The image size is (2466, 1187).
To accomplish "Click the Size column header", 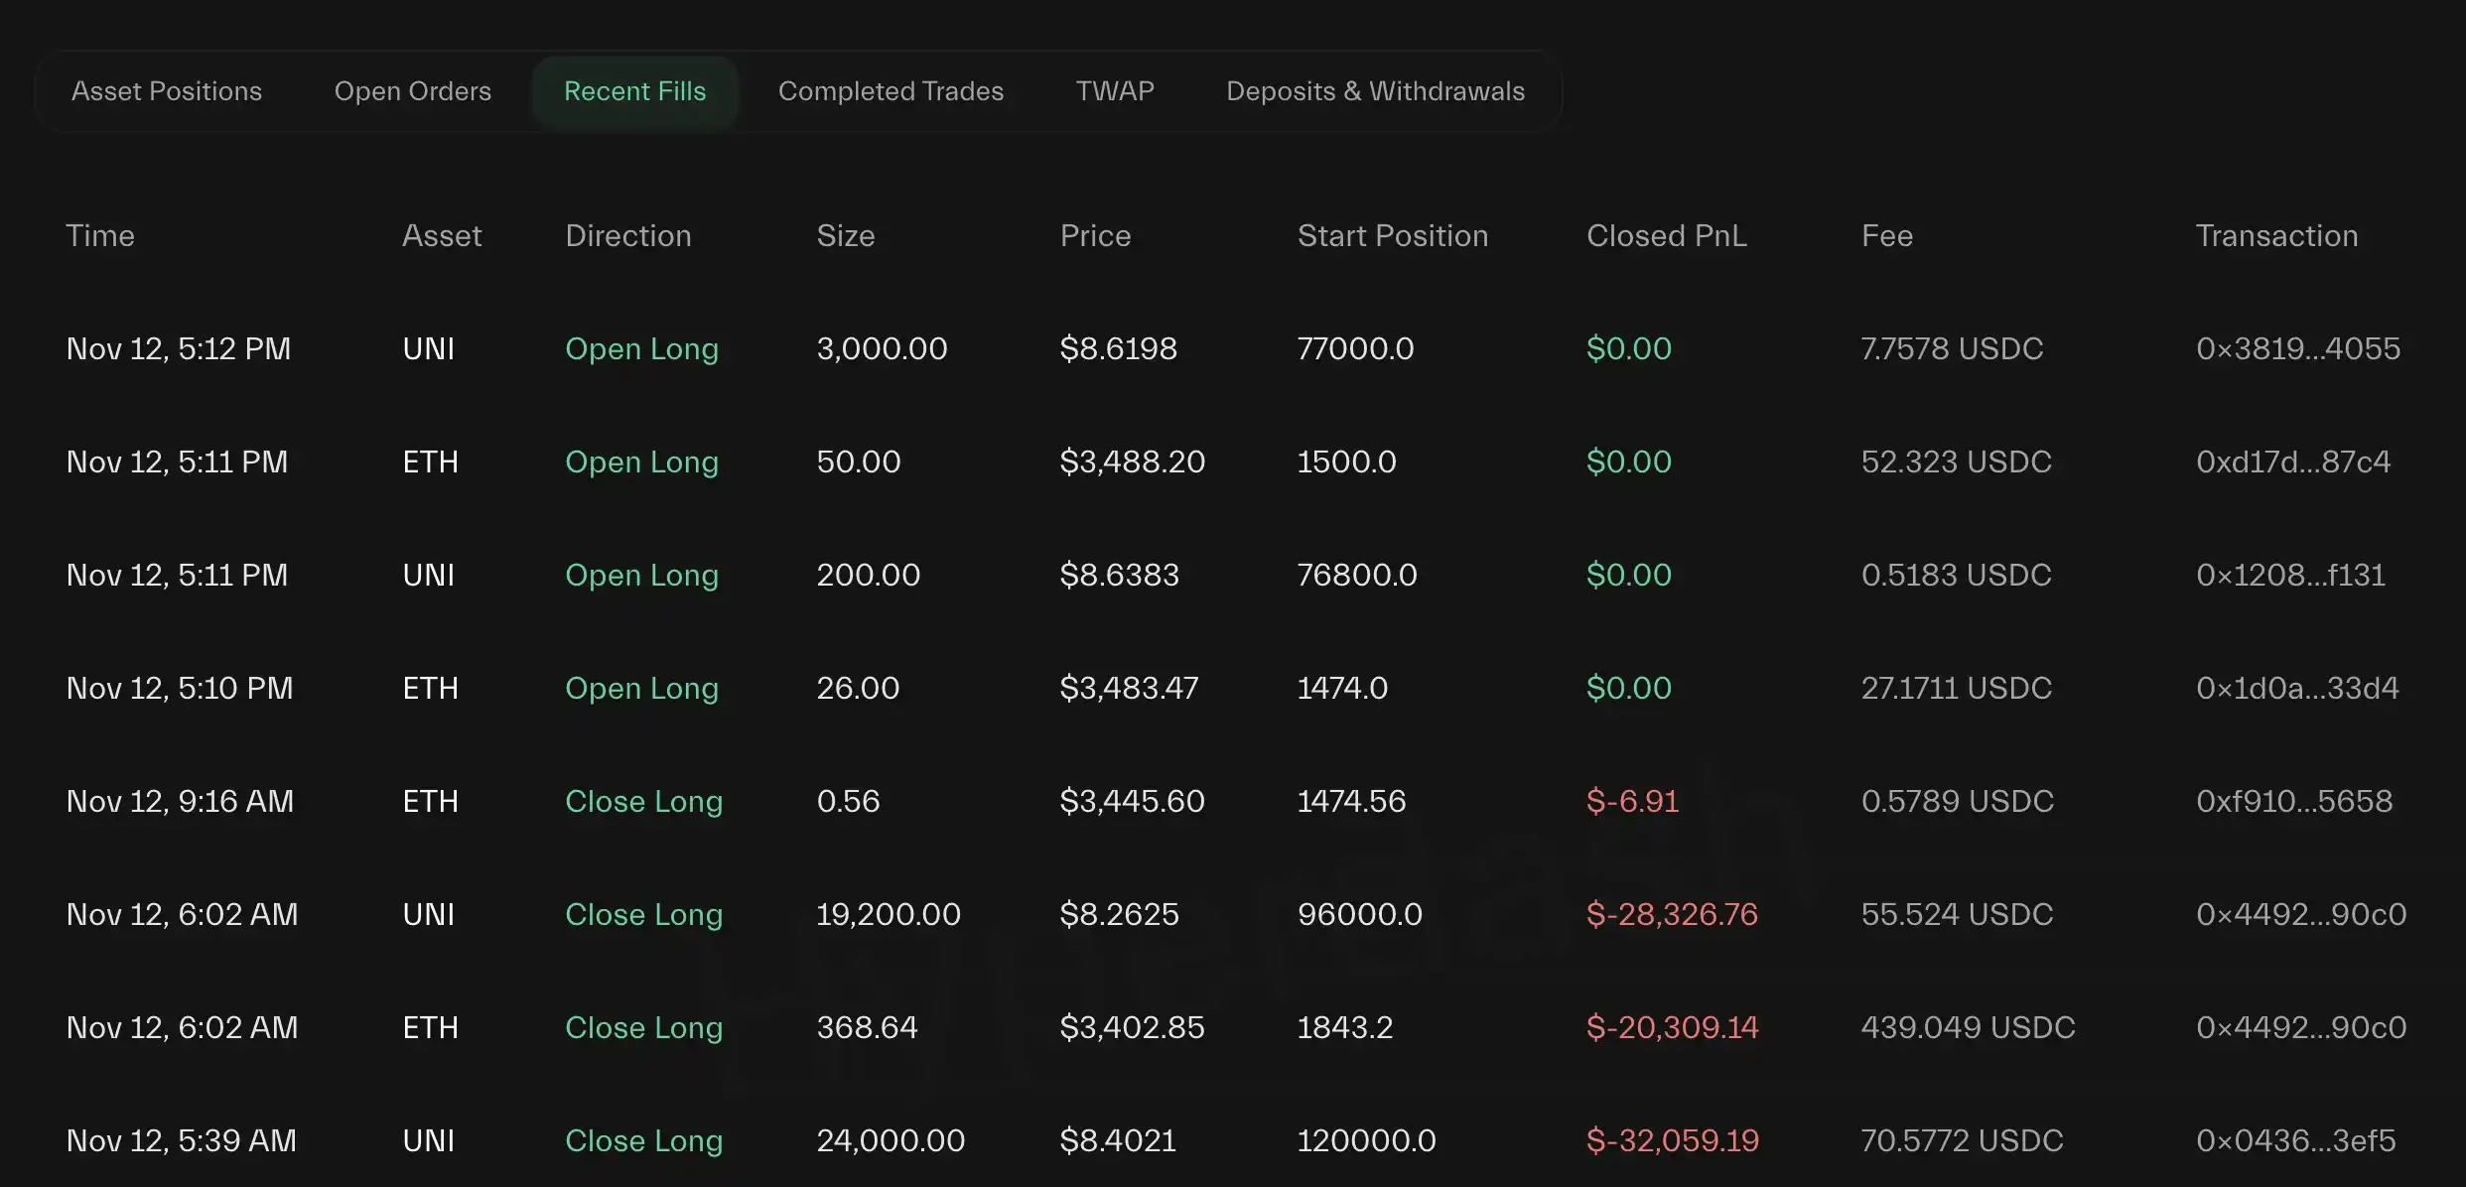I will click(845, 236).
